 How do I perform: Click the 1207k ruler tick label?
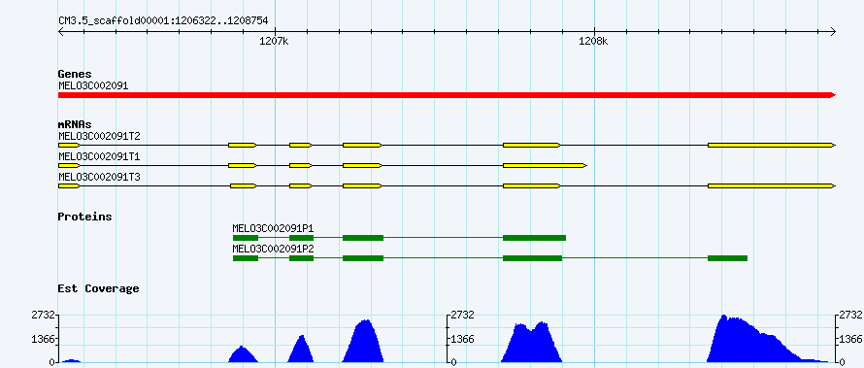[x=274, y=42]
